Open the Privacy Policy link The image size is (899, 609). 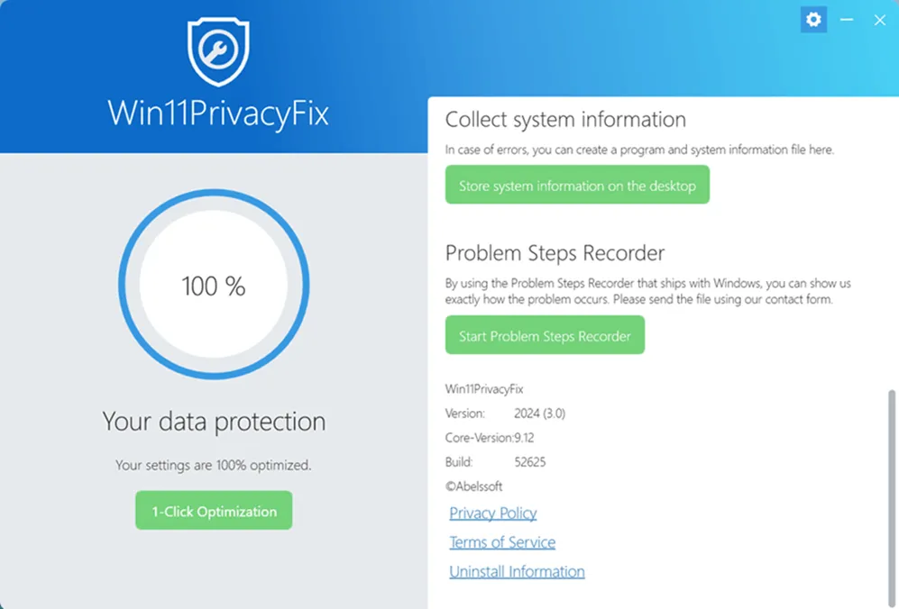coord(493,514)
